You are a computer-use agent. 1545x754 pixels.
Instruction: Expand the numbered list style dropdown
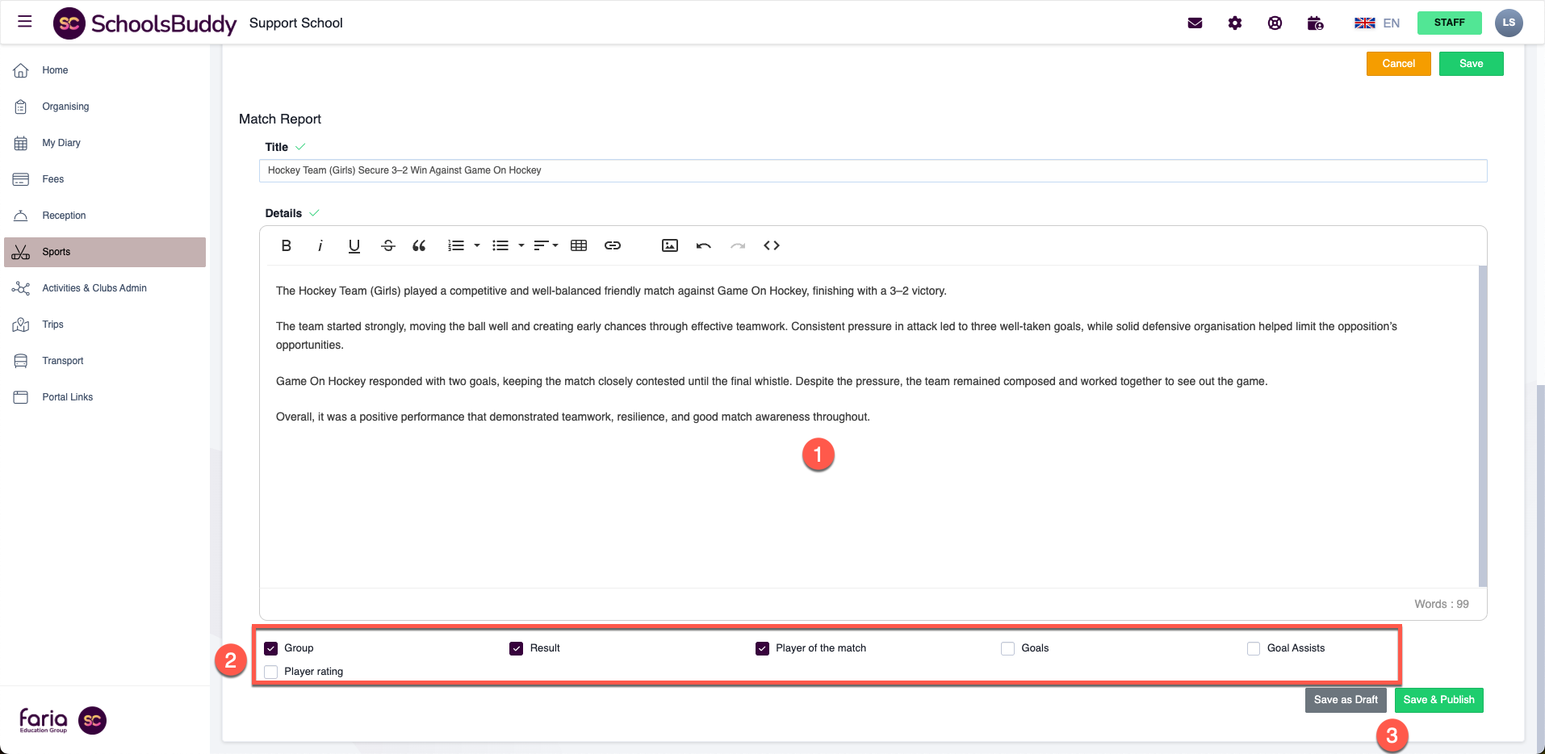coord(477,245)
